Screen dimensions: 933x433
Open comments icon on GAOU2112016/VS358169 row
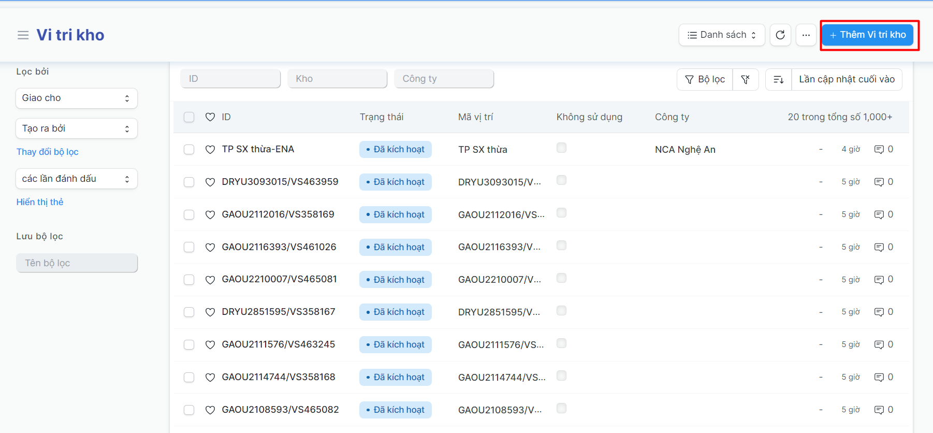click(879, 215)
